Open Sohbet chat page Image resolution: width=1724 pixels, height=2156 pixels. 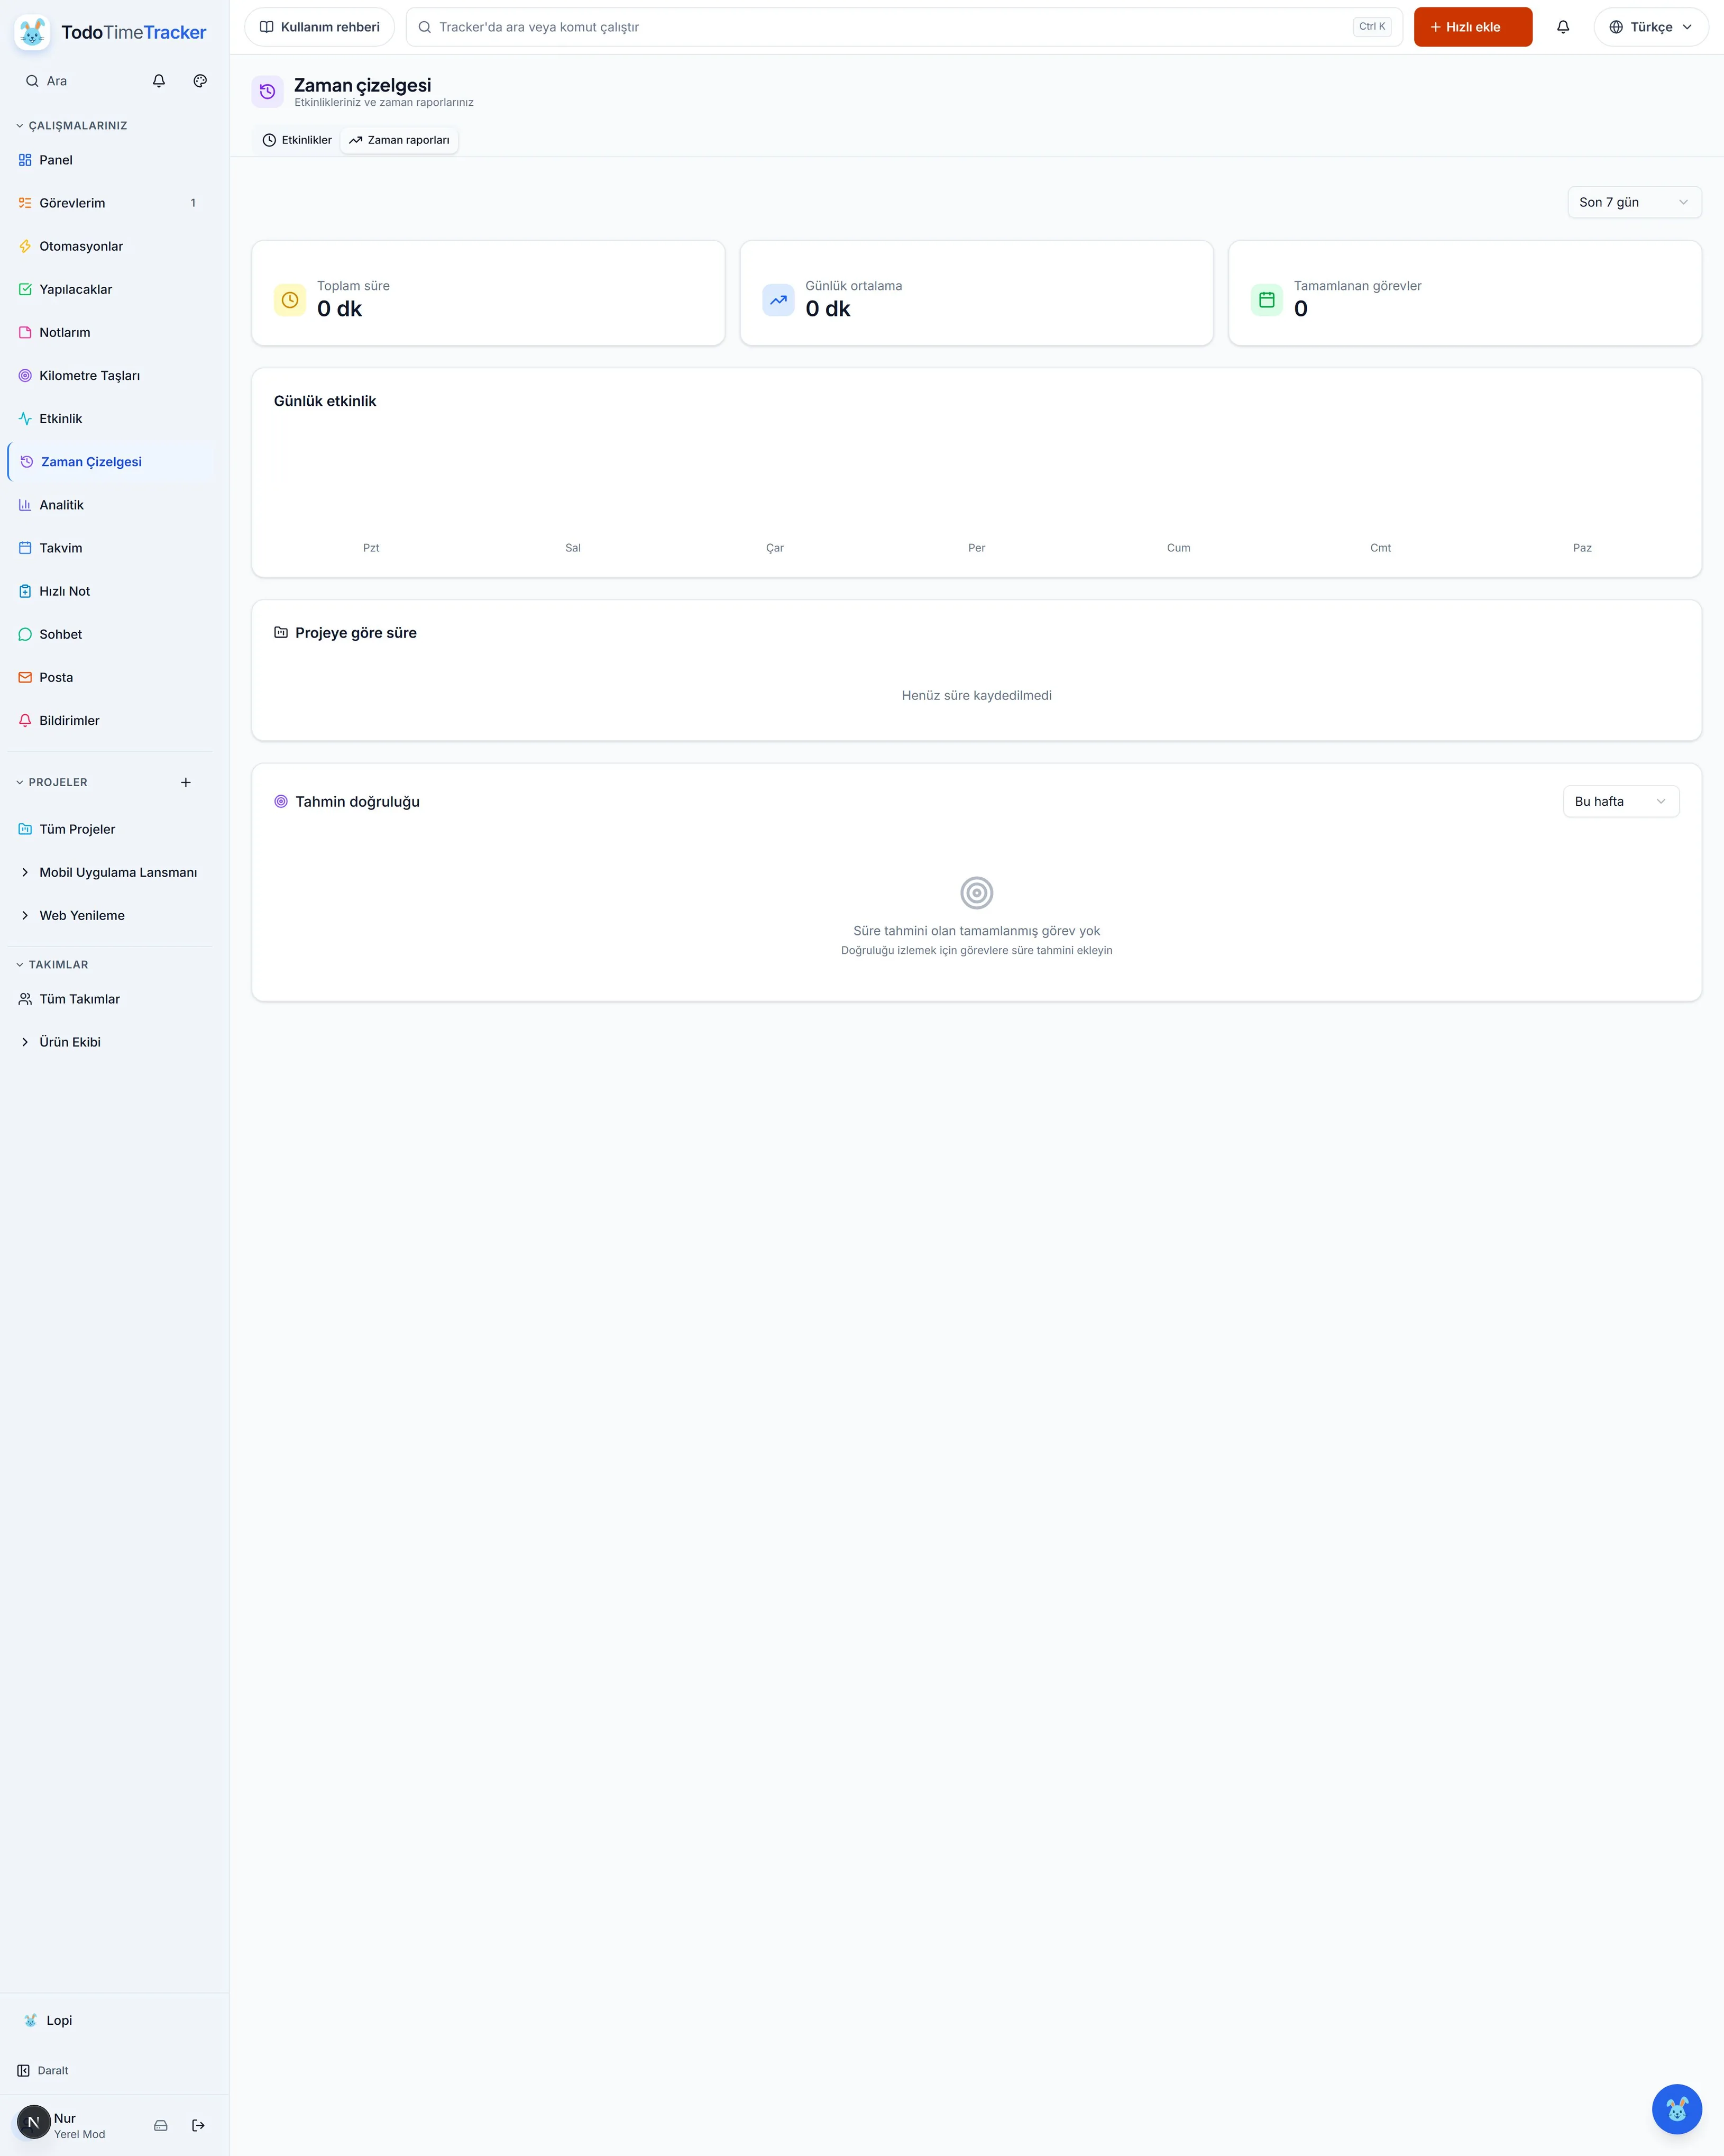tap(111, 634)
